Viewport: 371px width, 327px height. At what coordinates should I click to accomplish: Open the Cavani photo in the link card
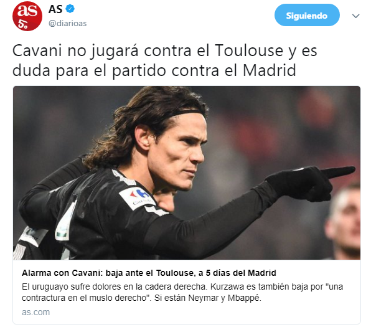187,173
